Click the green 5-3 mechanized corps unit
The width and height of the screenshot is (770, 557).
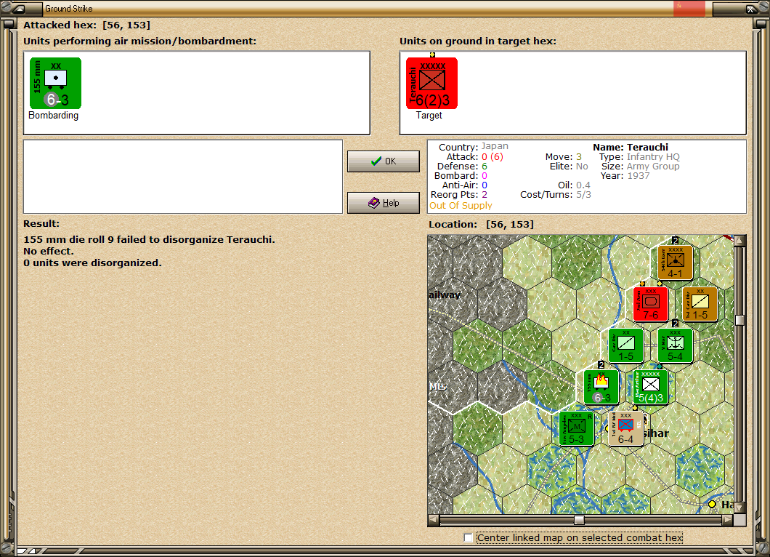577,429
